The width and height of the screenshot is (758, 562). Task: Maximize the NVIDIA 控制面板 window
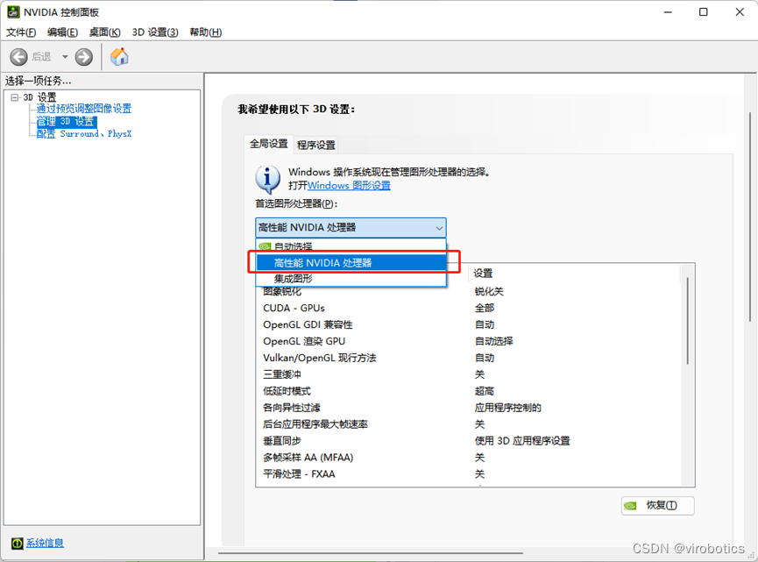(704, 12)
